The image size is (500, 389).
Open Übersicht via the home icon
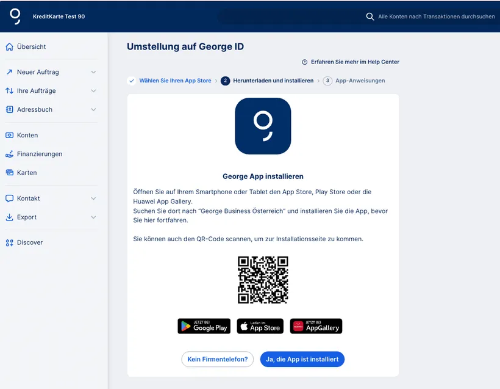[9, 47]
